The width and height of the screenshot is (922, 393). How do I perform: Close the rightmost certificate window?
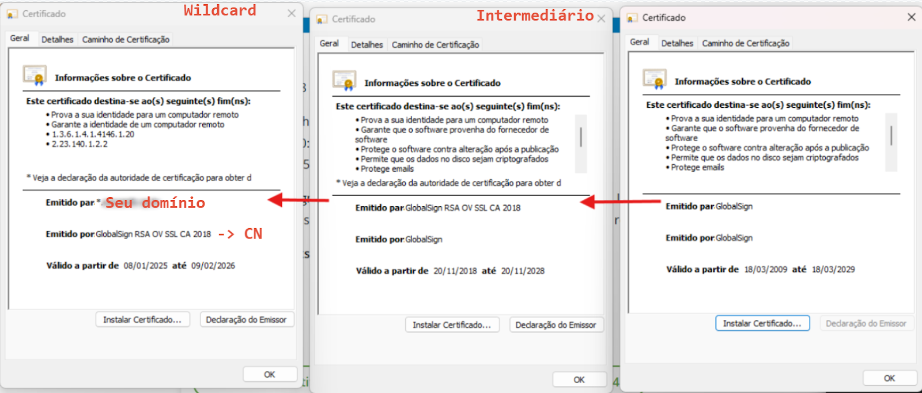pyautogui.click(x=912, y=17)
